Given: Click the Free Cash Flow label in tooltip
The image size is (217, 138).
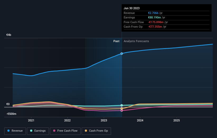Looking at the screenshot, I should (134, 22).
